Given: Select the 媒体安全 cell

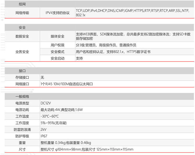Looking at the screenshot, I should [57, 37].
